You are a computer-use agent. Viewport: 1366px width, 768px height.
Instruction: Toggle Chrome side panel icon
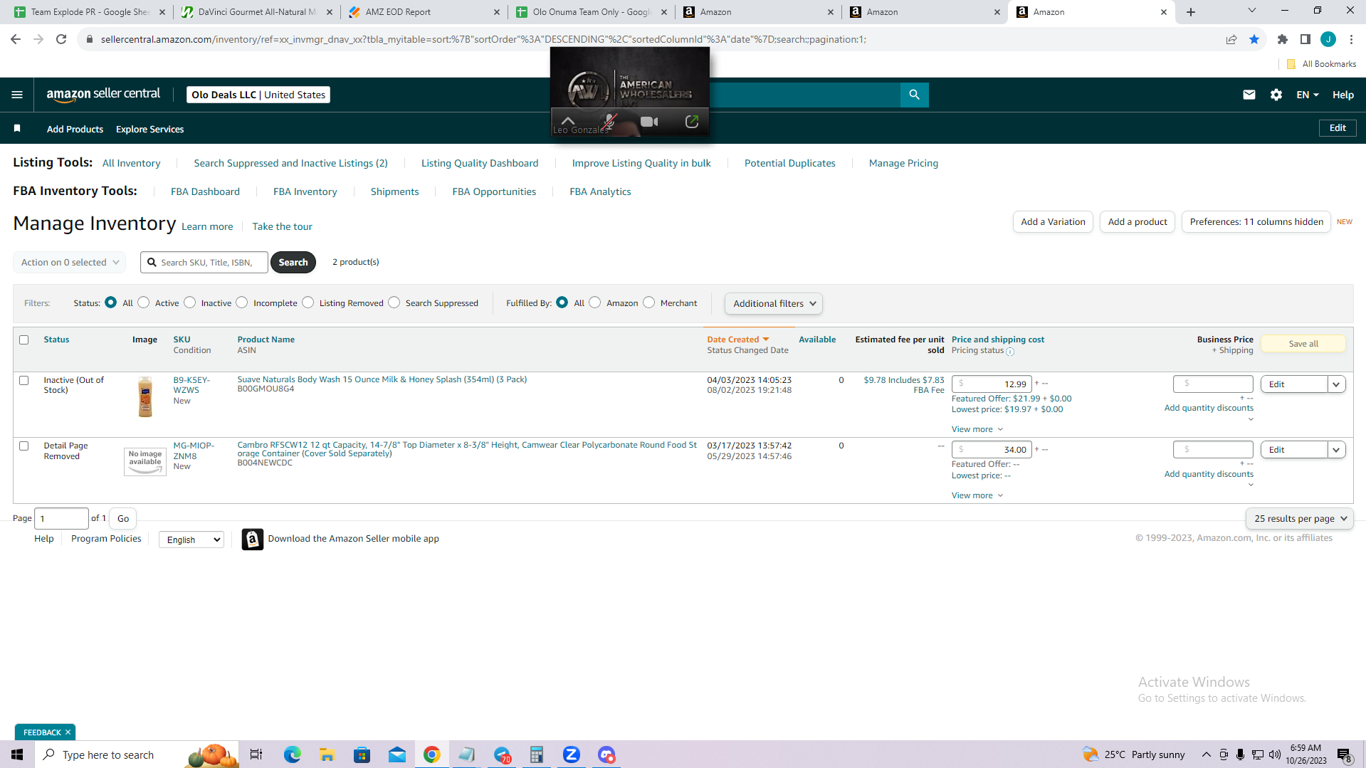pyautogui.click(x=1305, y=39)
